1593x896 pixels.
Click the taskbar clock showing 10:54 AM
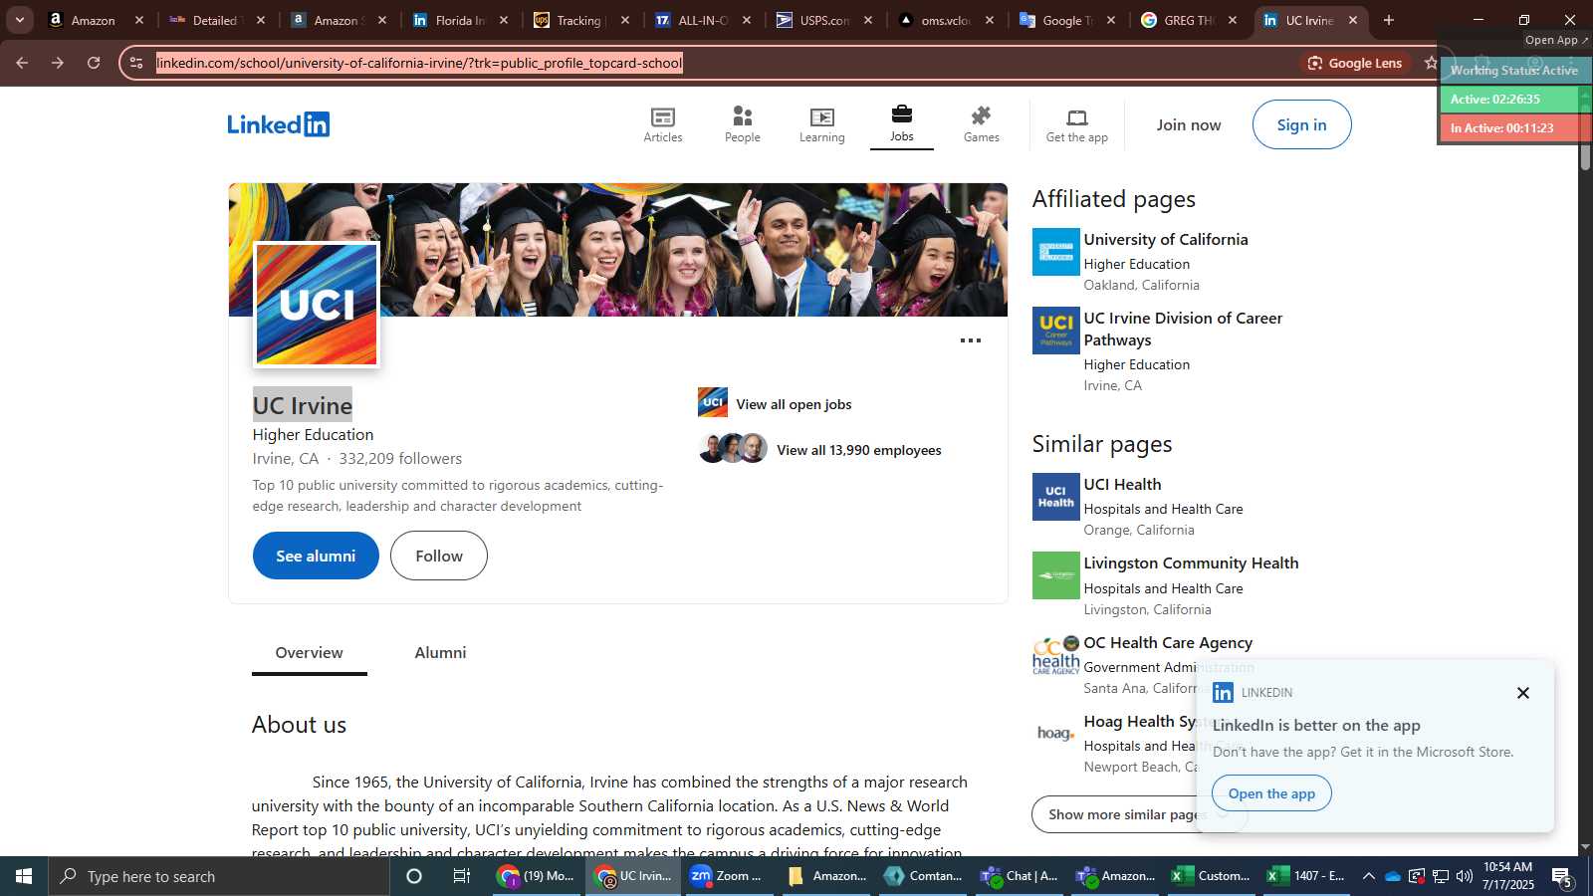[x=1508, y=876]
